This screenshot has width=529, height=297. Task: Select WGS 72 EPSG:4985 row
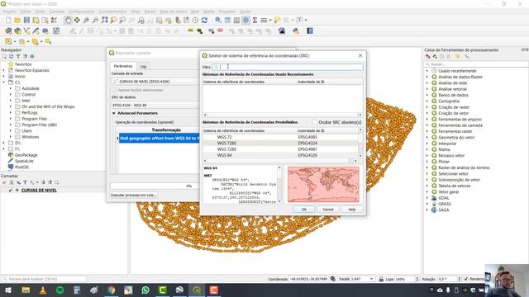tap(280, 137)
